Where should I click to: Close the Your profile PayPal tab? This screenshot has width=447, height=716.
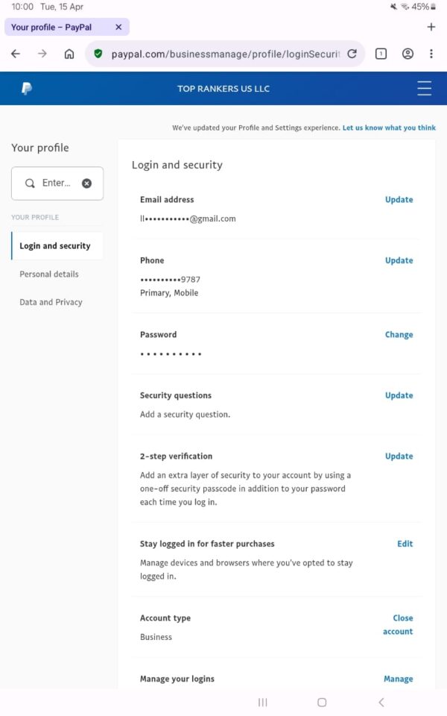[x=118, y=28]
